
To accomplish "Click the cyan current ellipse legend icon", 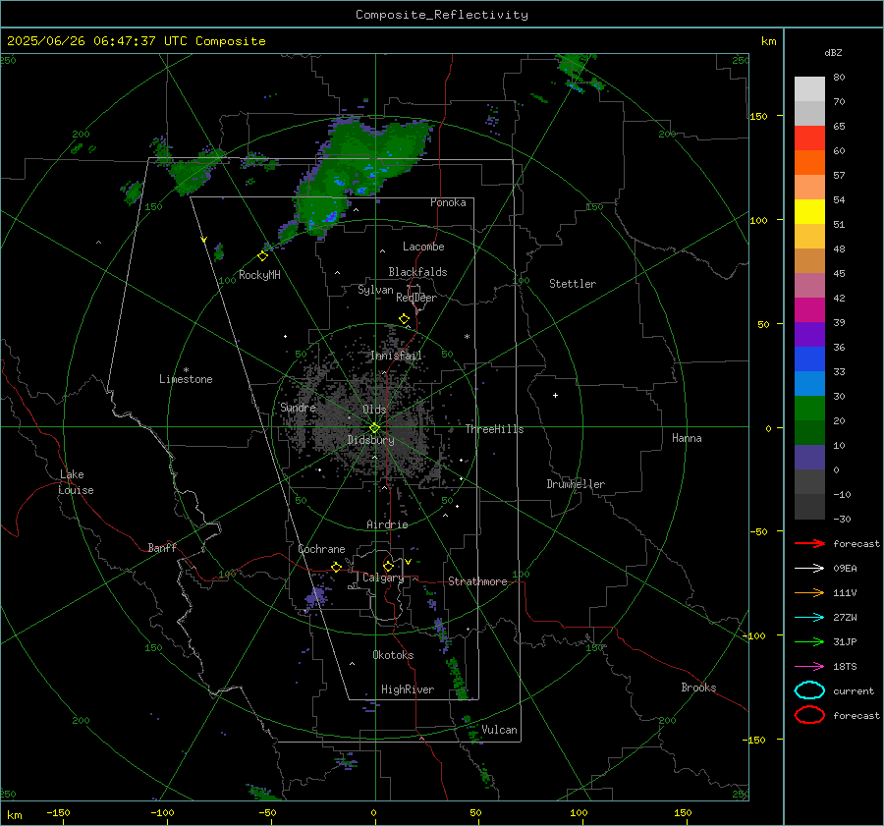I will (809, 690).
